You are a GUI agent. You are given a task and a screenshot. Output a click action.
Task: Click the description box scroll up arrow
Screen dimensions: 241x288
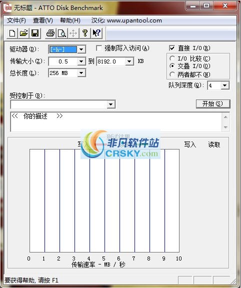click(226, 117)
